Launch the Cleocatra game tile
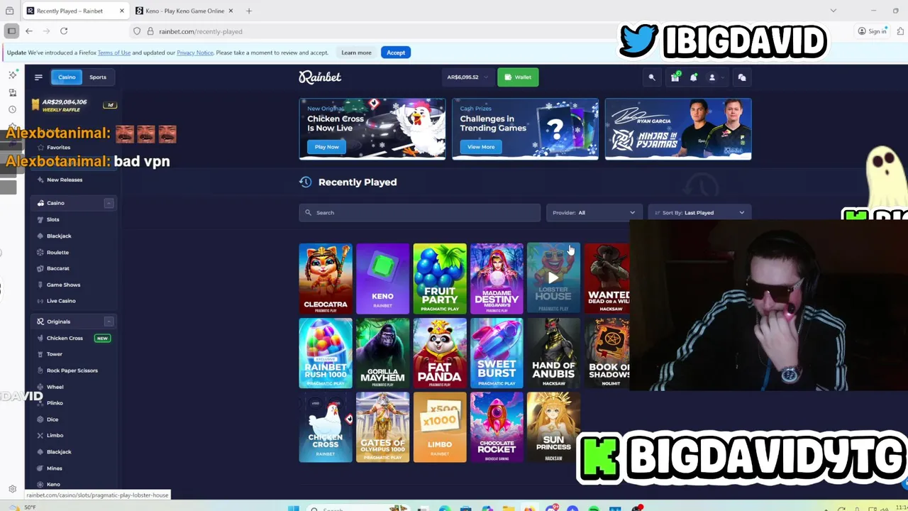The width and height of the screenshot is (908, 511). coord(326,278)
